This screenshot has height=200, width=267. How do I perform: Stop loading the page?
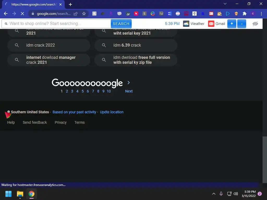coord(22,14)
